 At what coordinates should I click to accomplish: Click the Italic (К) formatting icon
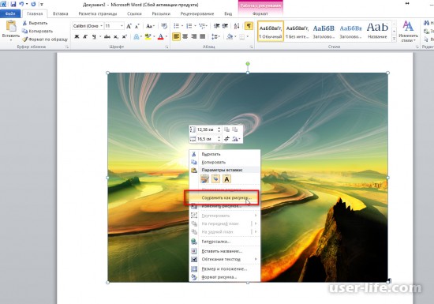coord(85,36)
